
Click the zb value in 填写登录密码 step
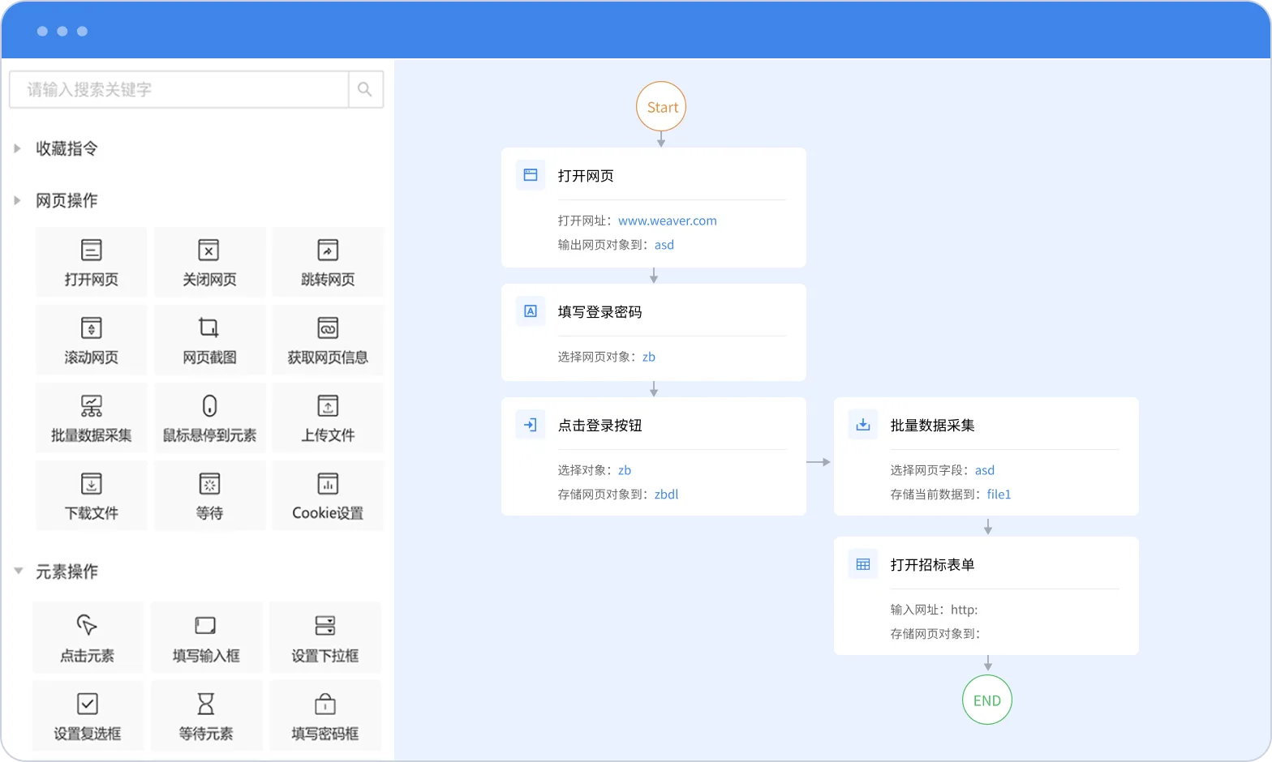tap(649, 357)
